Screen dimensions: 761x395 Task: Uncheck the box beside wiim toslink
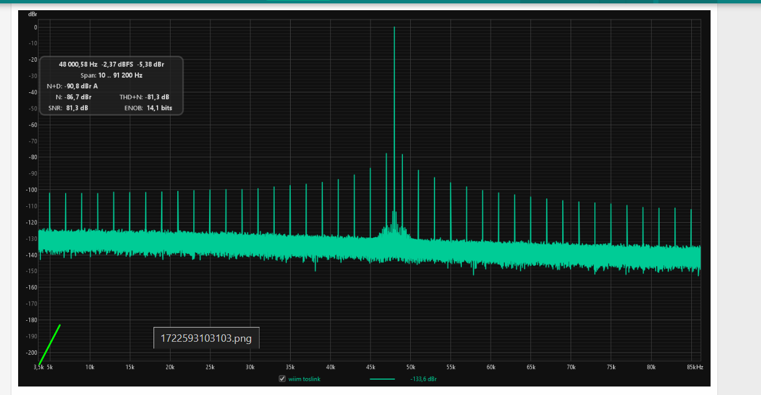(282, 379)
